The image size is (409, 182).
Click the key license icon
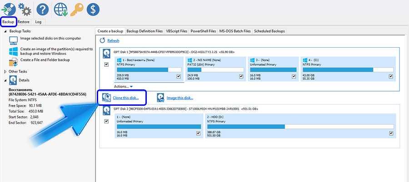76,9
